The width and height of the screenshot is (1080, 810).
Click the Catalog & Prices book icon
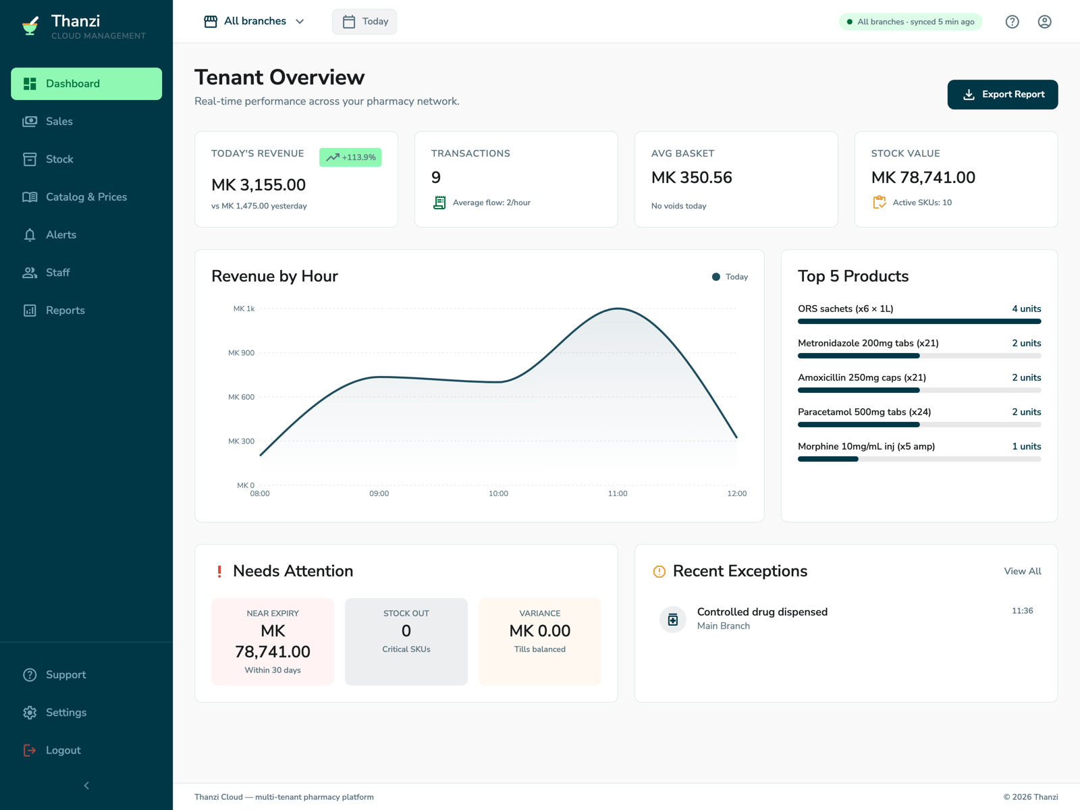[30, 197]
